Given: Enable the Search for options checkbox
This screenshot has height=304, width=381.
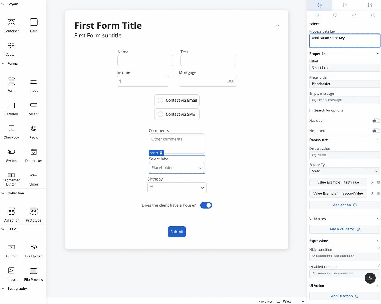Looking at the screenshot, I should (311, 110).
